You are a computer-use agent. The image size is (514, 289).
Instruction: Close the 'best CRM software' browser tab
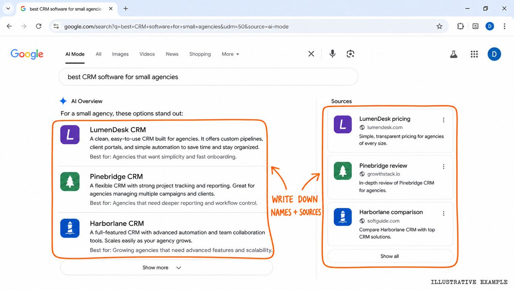coord(111,9)
